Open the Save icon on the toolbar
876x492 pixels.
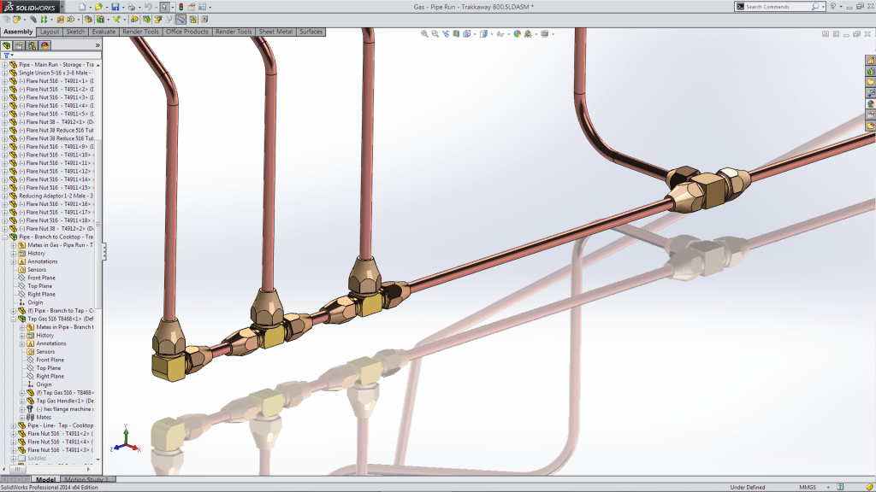point(115,7)
